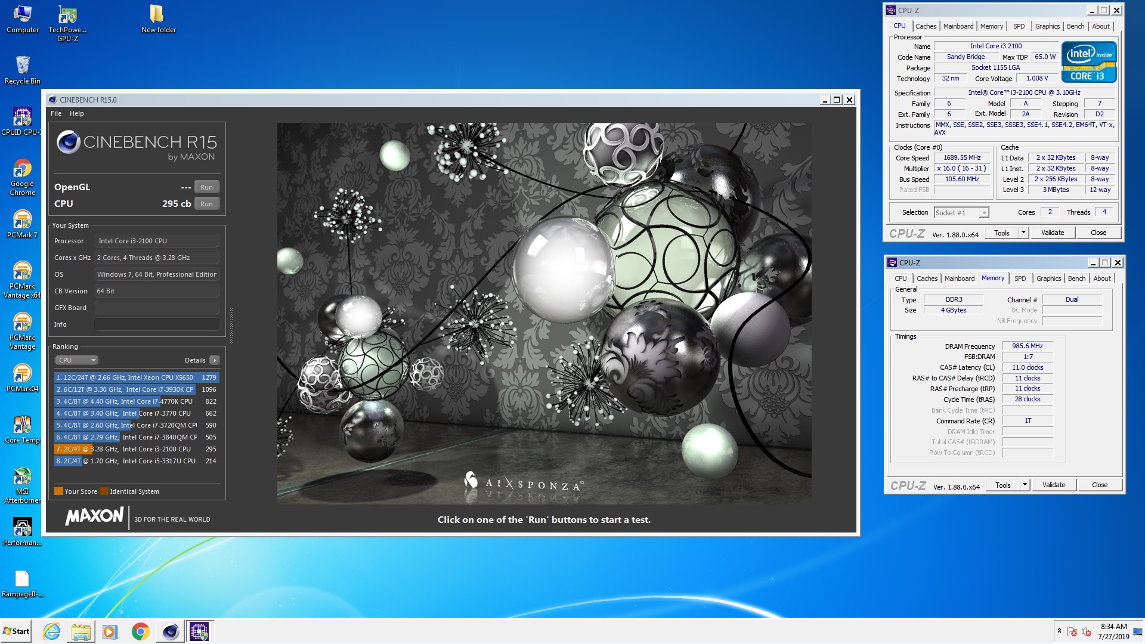
Task: Open CPU tab in bottom CPU-Z
Action: pos(900,278)
